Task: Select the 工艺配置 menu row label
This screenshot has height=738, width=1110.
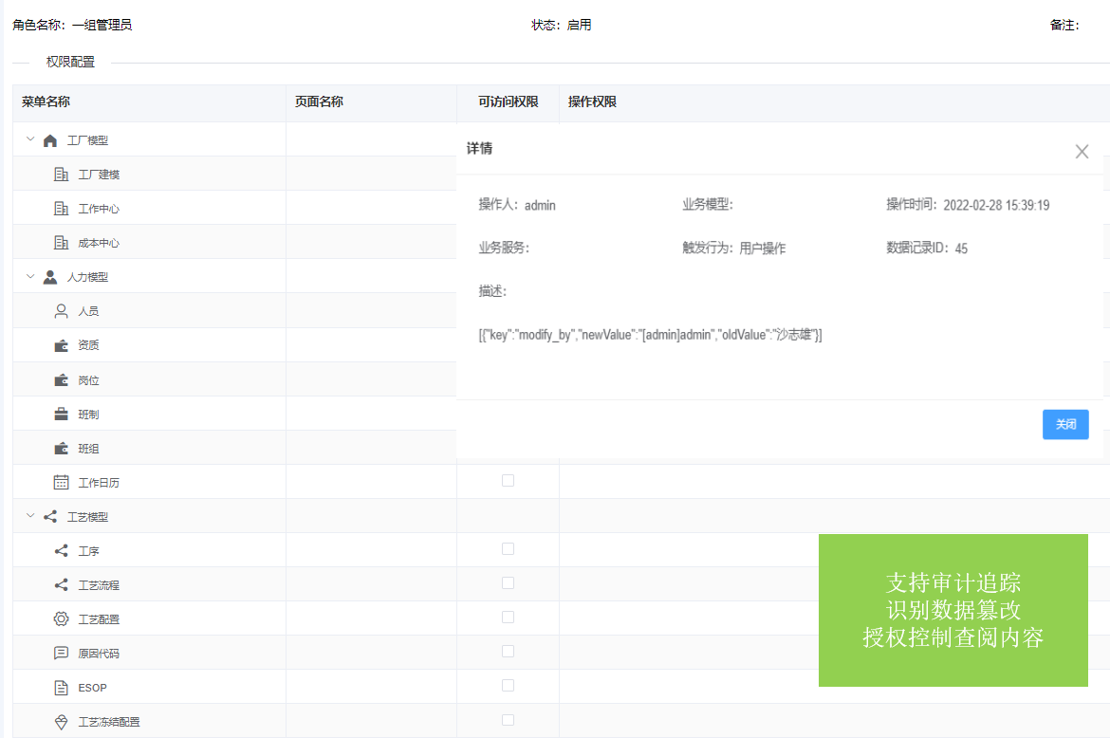Action: pyautogui.click(x=99, y=619)
